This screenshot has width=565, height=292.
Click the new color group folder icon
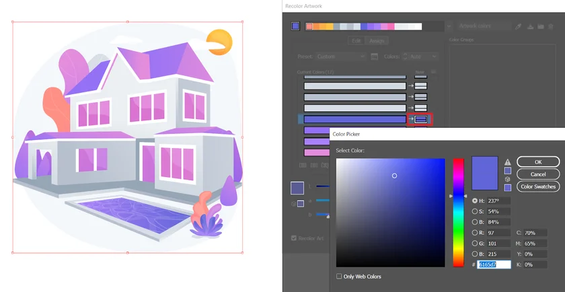(x=541, y=26)
